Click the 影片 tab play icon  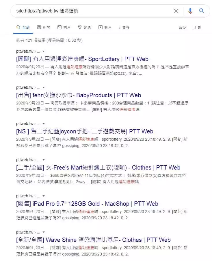100,27
